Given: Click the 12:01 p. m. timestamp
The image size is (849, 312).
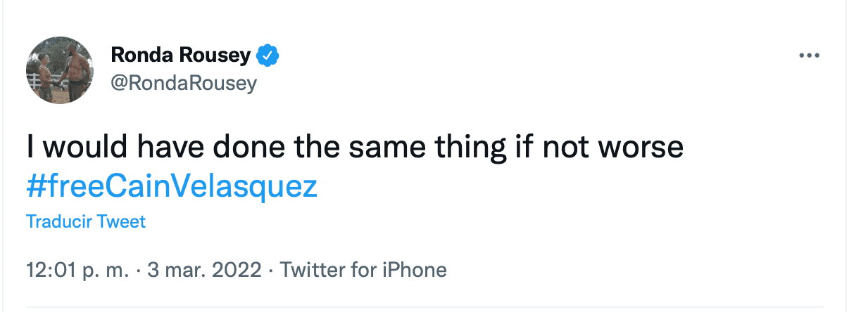Looking at the screenshot, I should [x=77, y=270].
